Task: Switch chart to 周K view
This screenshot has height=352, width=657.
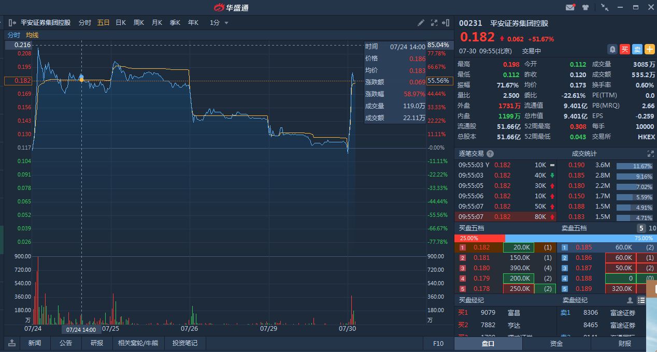Action: click(x=138, y=23)
